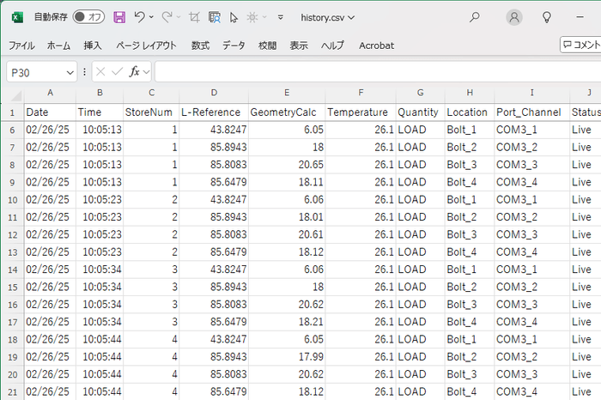Switch to the 挿入 (Insert) tab

pyautogui.click(x=93, y=45)
